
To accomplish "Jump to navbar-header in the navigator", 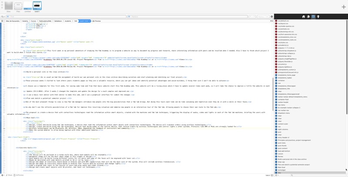I will pos(284,102).
